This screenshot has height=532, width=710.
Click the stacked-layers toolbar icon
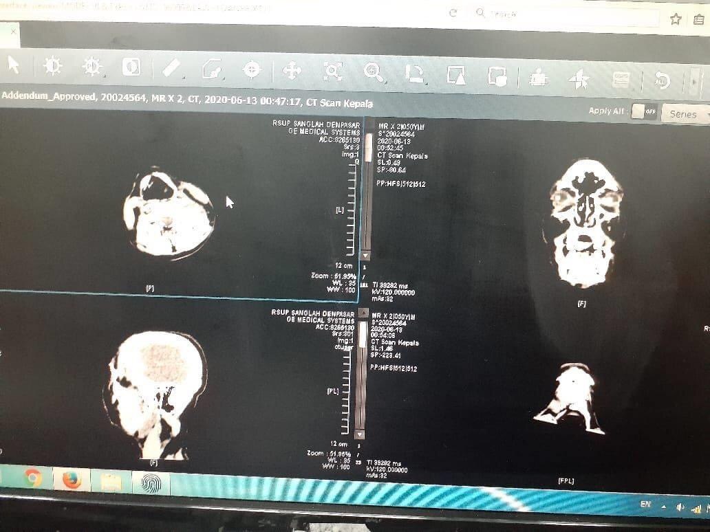[538, 78]
